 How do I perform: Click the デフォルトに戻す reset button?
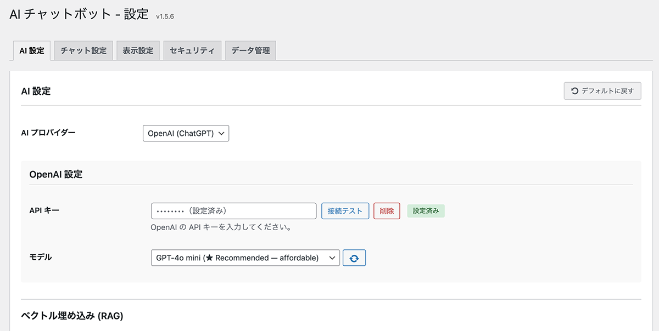click(602, 91)
